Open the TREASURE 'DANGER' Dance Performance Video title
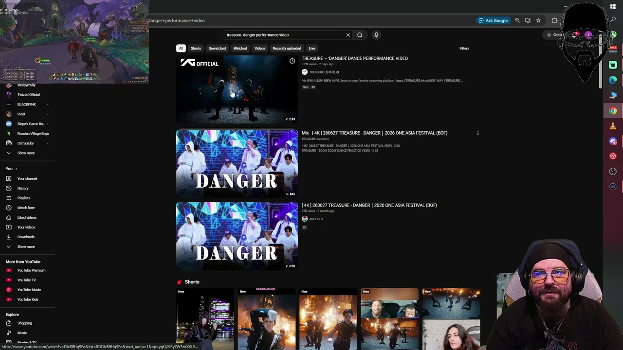 coord(355,58)
